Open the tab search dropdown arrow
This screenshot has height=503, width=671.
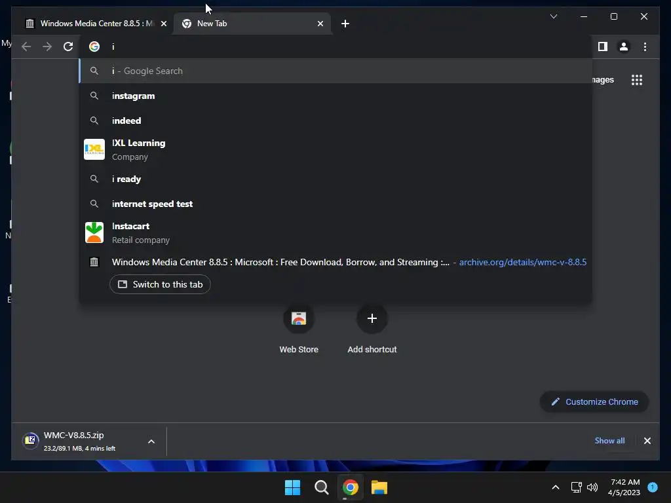click(x=553, y=16)
